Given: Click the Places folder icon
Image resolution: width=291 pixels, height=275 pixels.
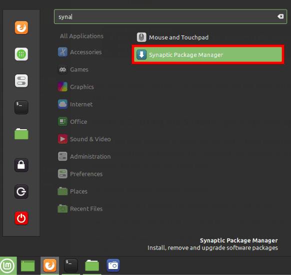Looking at the screenshot, I should click(x=62, y=191).
